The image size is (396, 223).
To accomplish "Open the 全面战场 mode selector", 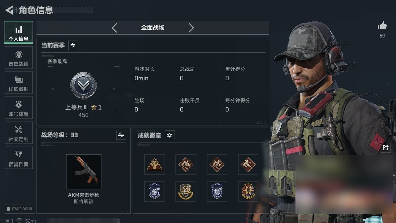I will pos(153,28).
